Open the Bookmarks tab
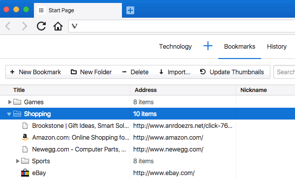Viewport: 295px width, 181px height. click(240, 46)
